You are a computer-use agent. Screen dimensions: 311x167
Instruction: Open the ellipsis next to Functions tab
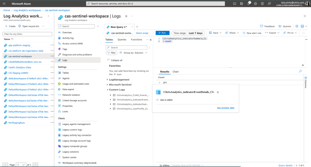point(147,39)
